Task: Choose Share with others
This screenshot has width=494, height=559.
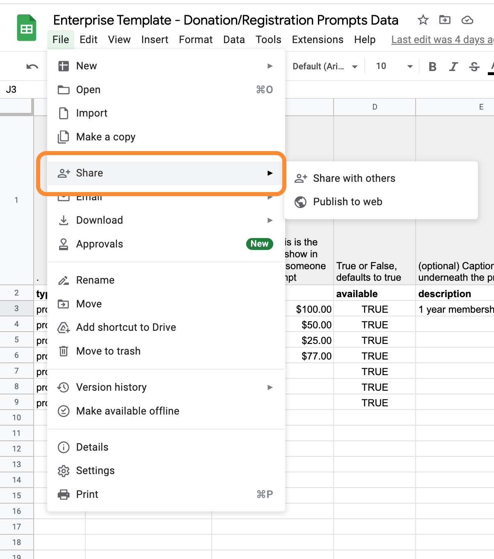Action: click(381, 179)
